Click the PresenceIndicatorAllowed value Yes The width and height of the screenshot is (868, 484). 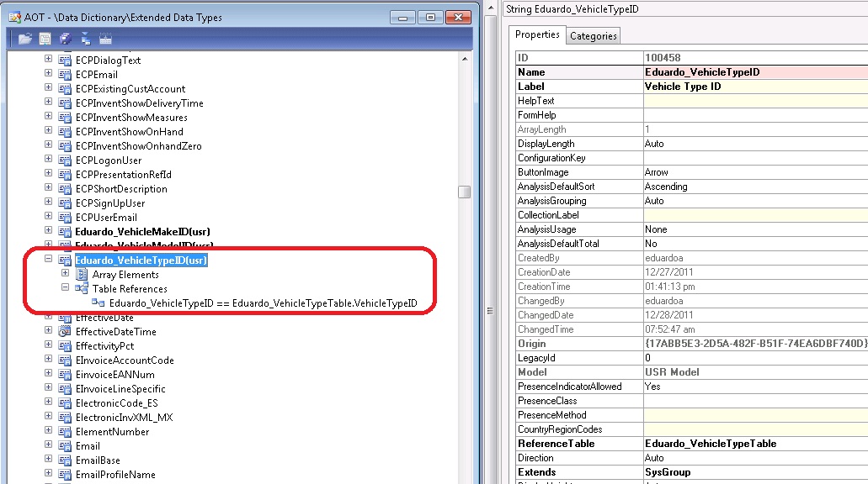[x=756, y=387]
